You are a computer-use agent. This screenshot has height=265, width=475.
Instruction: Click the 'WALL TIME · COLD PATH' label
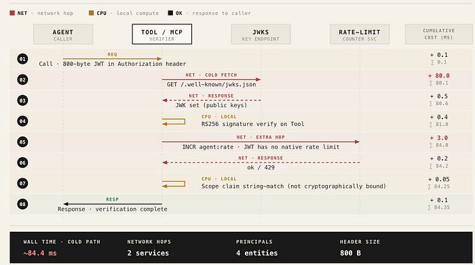(x=62, y=242)
